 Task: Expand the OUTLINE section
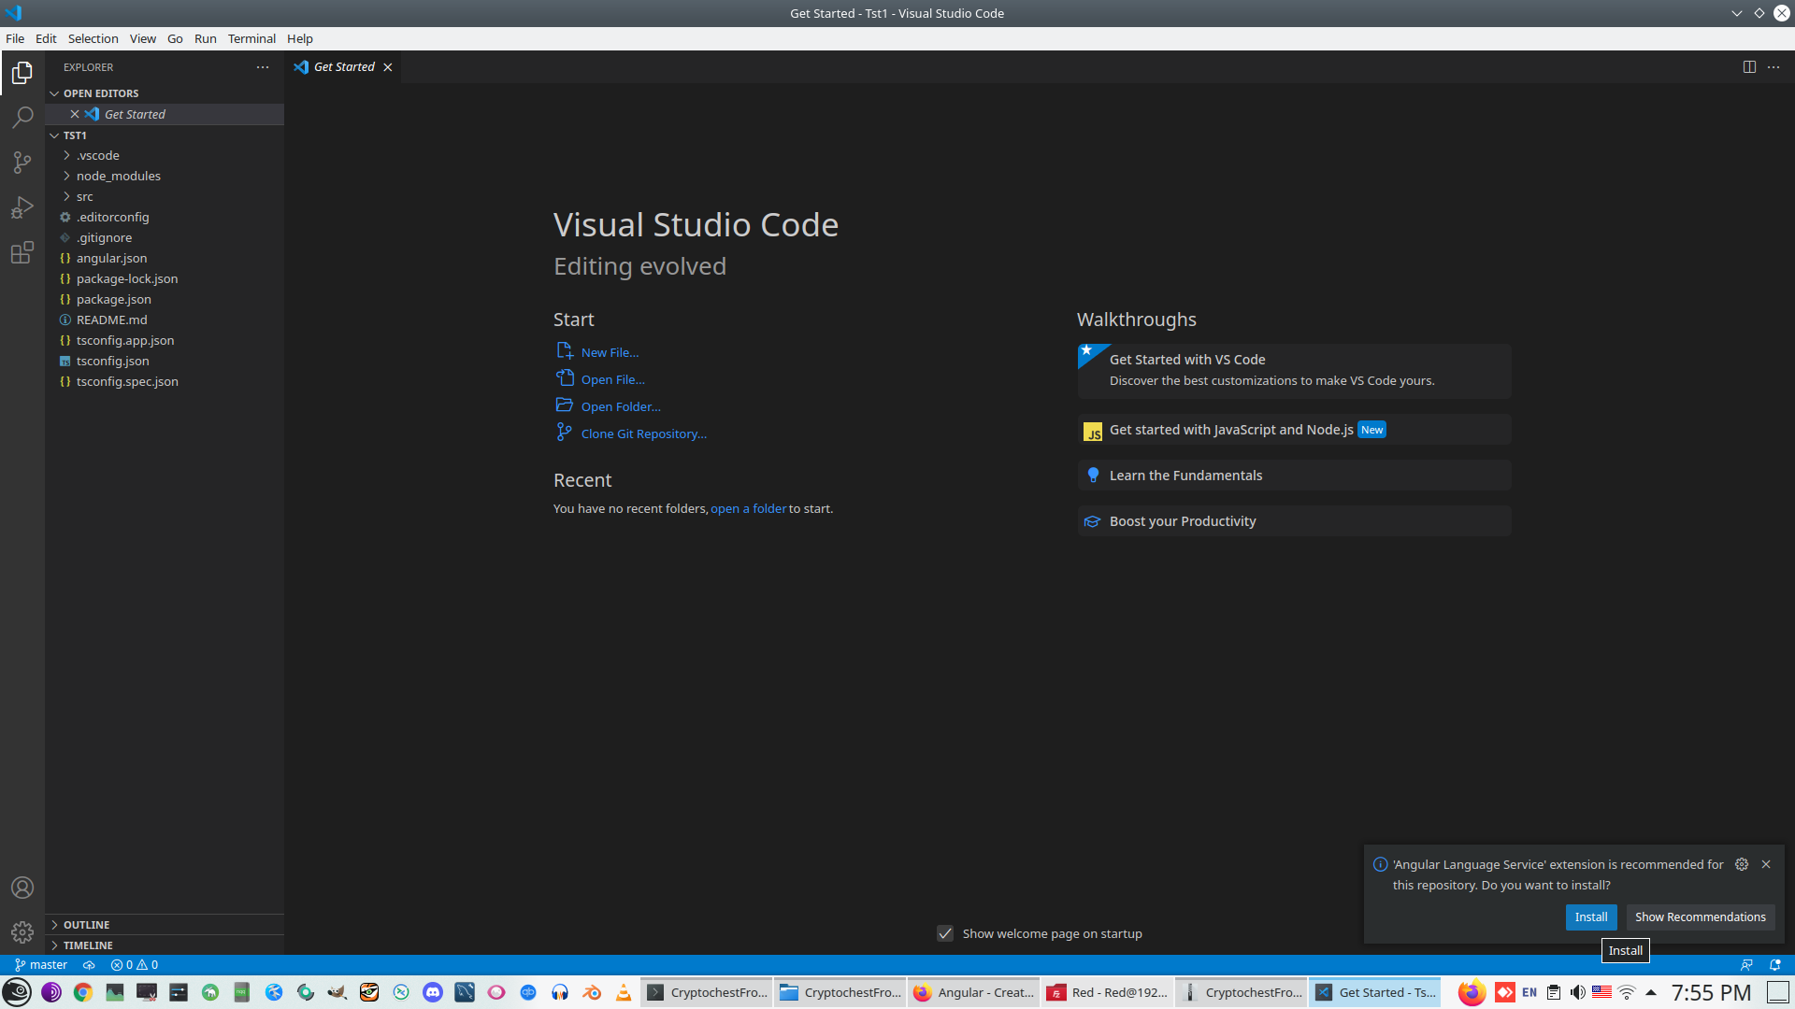(x=86, y=925)
